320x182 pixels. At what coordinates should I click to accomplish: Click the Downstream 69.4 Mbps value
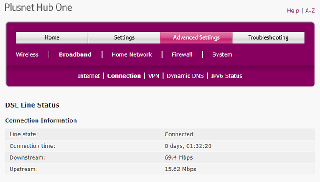click(x=179, y=157)
